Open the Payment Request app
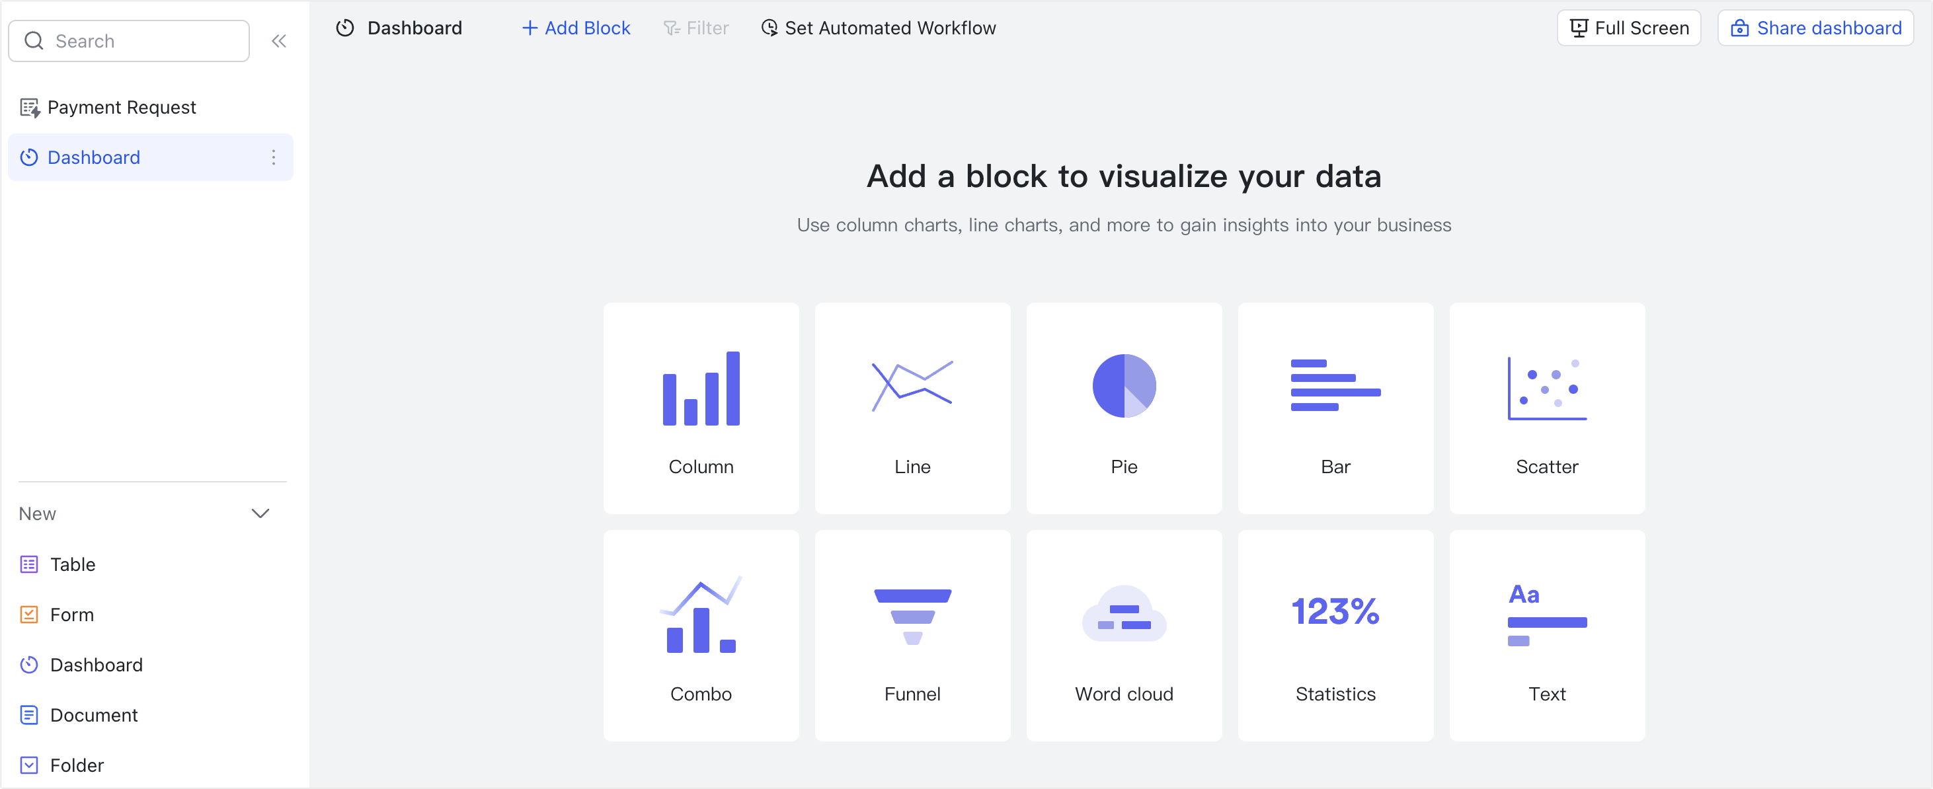This screenshot has height=789, width=1933. [x=122, y=106]
